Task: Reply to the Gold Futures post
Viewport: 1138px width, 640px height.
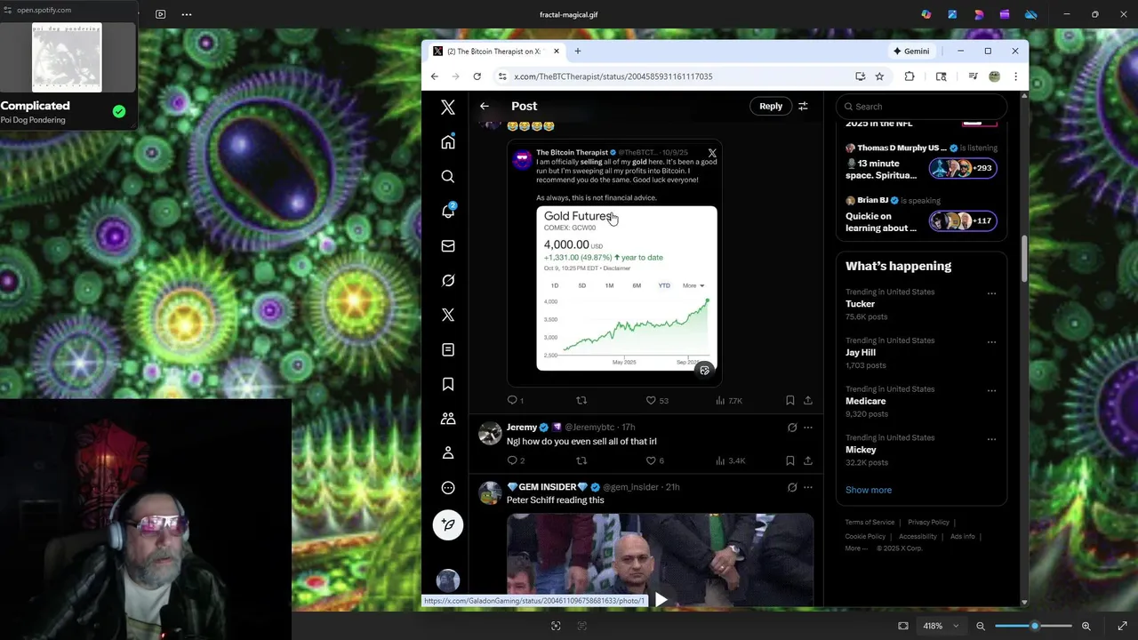Action: [x=512, y=401]
